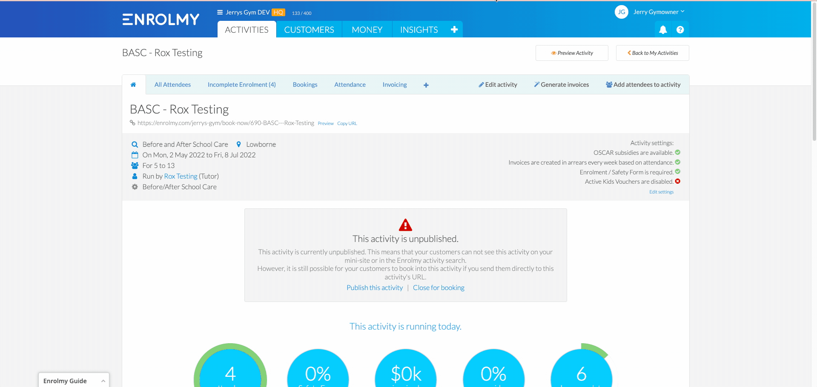Open Incomplete Enrolment (4) tab
The width and height of the screenshot is (817, 387).
(241, 85)
